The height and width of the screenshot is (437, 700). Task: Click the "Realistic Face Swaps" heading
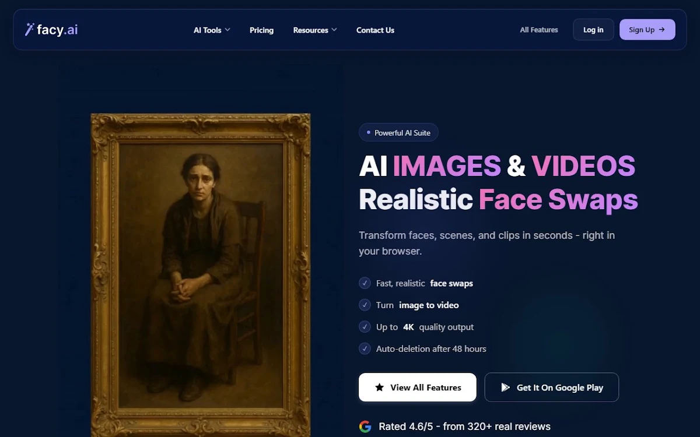pos(498,200)
